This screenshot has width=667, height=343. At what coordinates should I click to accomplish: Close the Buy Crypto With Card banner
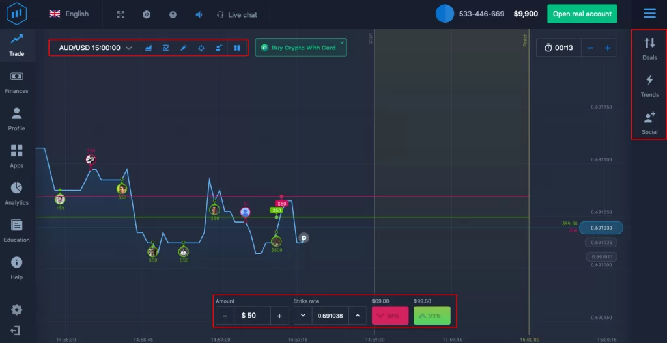[x=342, y=42]
